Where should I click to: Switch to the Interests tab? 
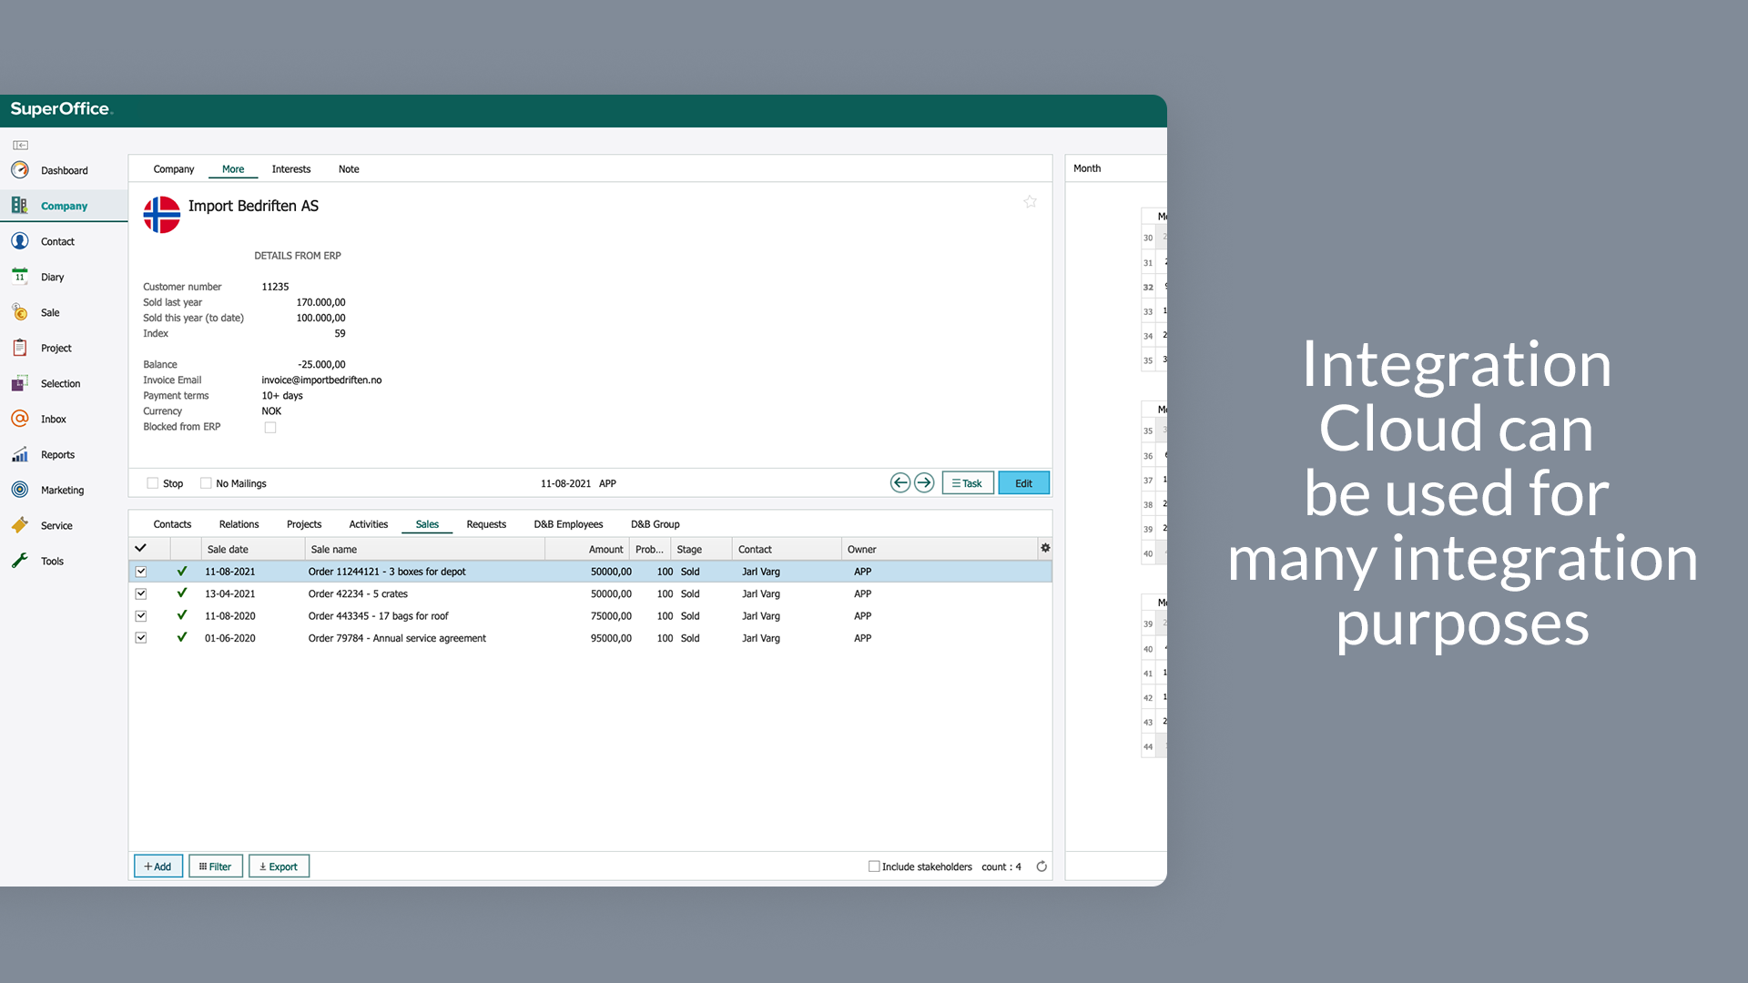pos(290,168)
